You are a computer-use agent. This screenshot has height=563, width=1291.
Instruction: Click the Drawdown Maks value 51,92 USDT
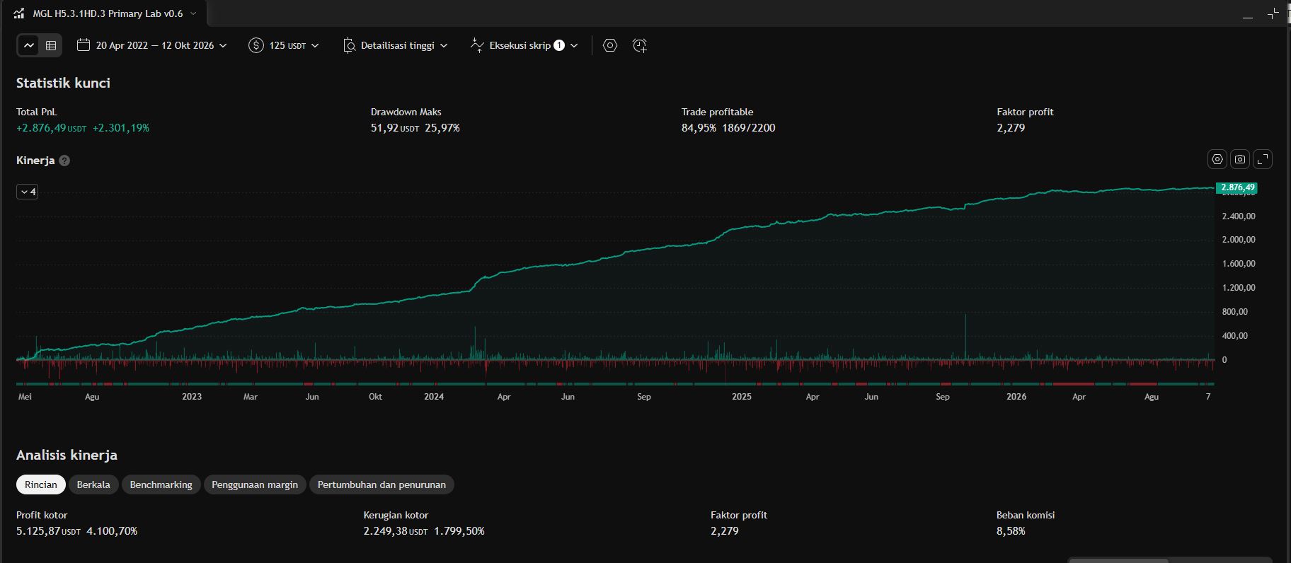395,128
